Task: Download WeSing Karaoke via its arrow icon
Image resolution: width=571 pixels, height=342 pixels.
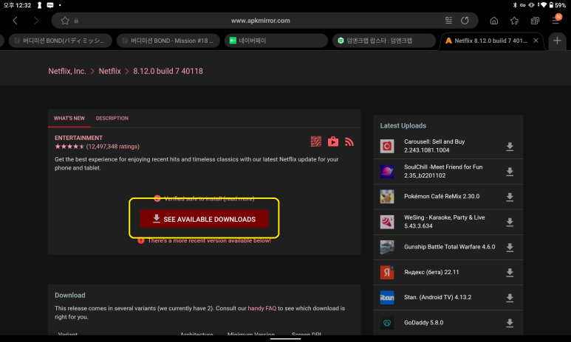Action: click(510, 222)
